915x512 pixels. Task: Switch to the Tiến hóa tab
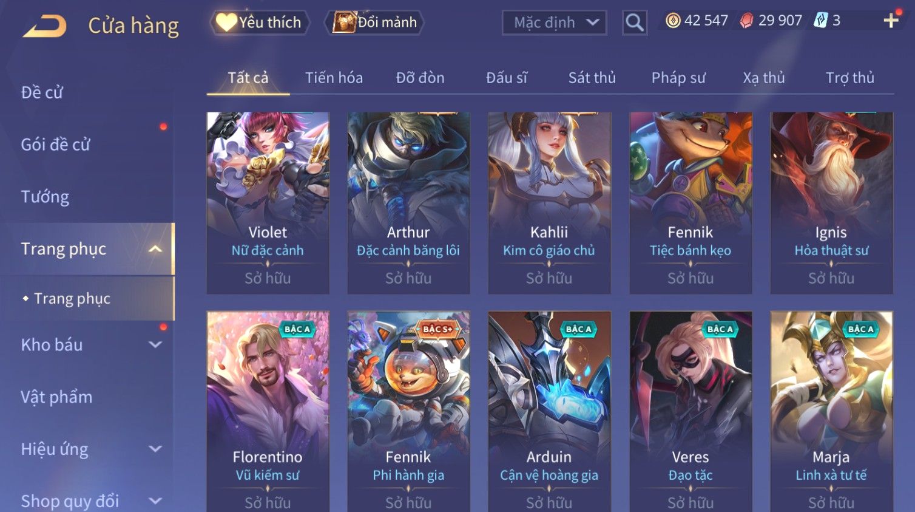[334, 78]
